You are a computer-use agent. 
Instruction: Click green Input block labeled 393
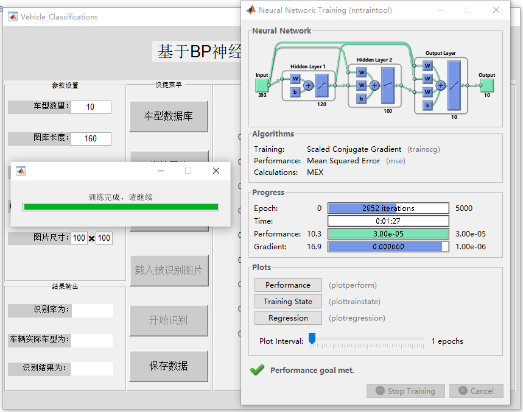262,85
